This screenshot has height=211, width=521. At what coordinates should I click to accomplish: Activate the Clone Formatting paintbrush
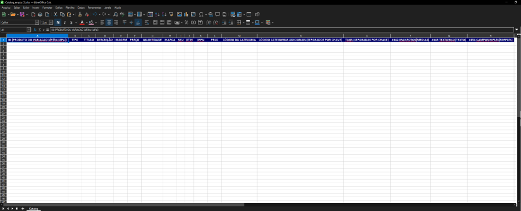[x=80, y=14]
